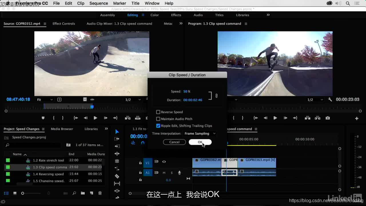Switch project panel to list view
Image resolution: width=366 pixels, height=206 pixels.
point(6,193)
